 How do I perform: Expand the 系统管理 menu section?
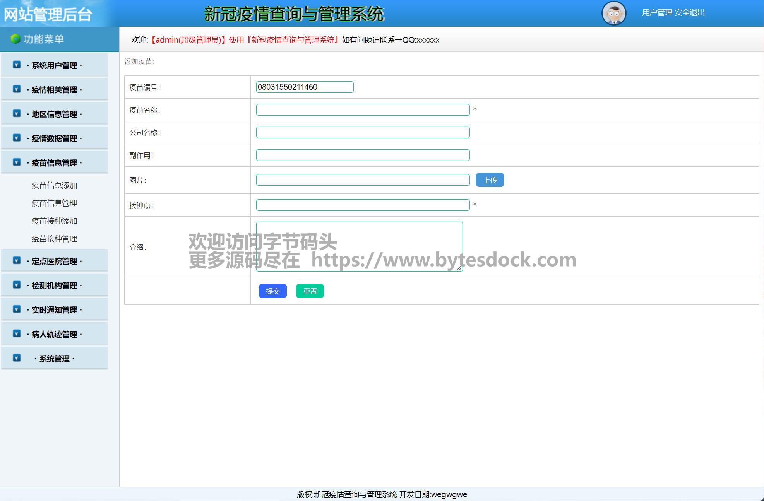pos(54,359)
